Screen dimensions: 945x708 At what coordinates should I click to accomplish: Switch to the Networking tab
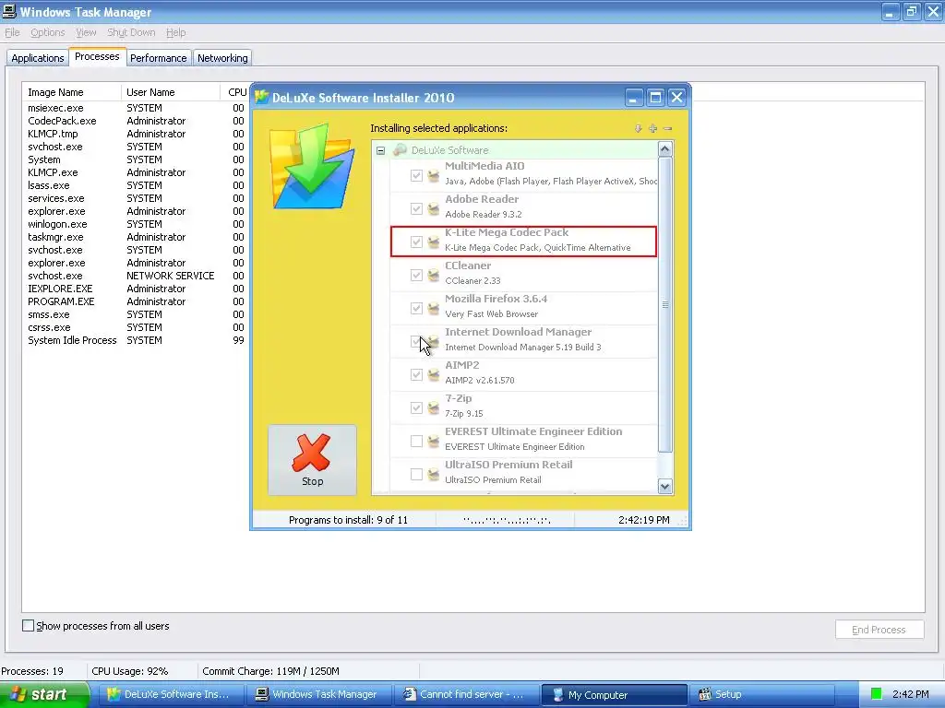[x=222, y=58]
